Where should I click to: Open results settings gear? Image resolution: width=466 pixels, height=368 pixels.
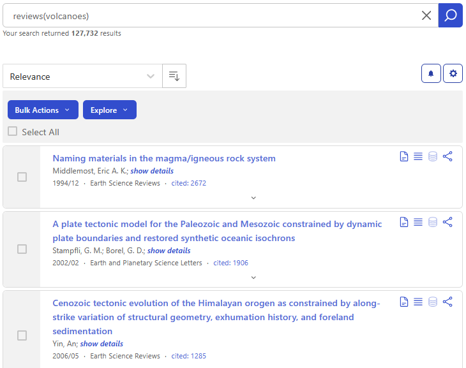[x=453, y=73]
